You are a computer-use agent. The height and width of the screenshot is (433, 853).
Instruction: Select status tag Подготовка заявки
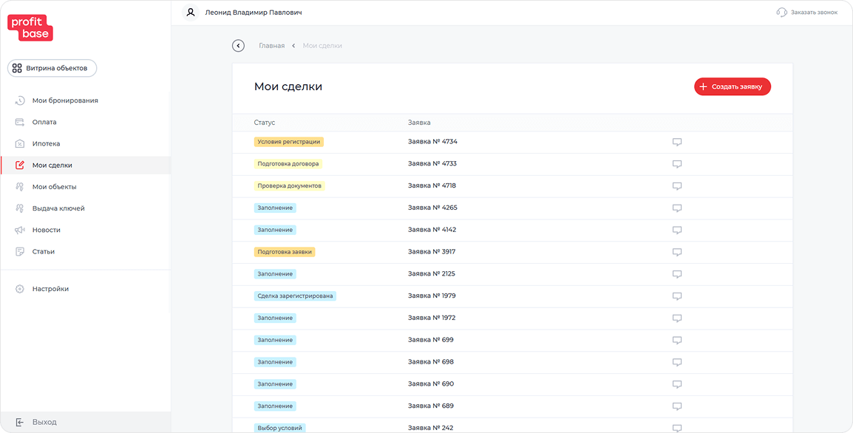285,252
